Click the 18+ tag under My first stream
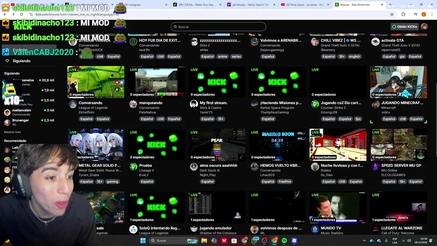The image size is (437, 246). 221,119
